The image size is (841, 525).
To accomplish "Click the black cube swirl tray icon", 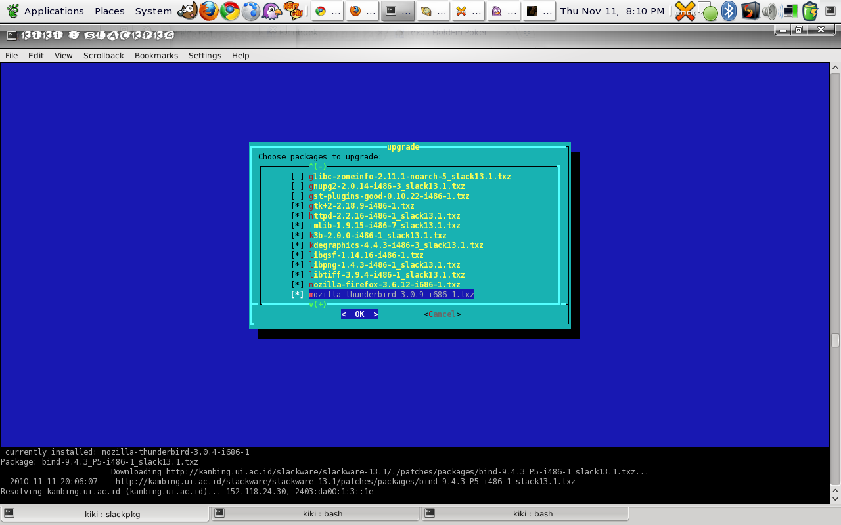I will [750, 10].
